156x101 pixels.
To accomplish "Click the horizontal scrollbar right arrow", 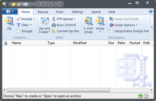I will (152, 90).
